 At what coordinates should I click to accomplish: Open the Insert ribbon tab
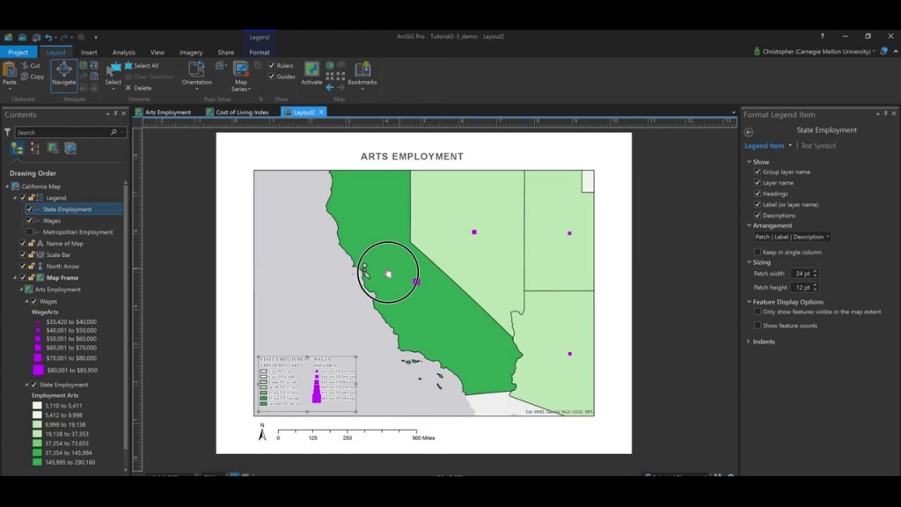point(89,53)
